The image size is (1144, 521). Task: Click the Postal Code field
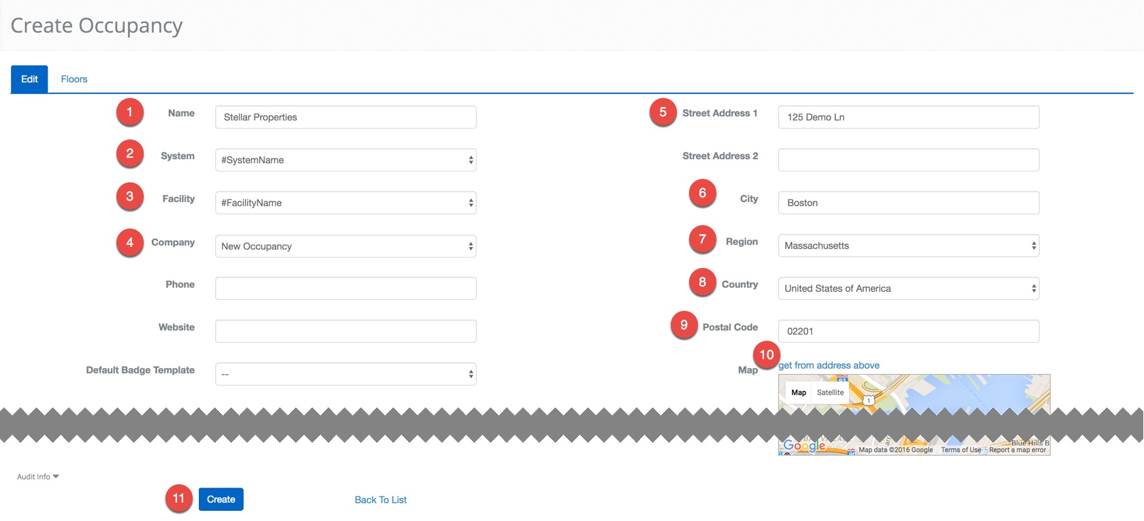point(908,331)
